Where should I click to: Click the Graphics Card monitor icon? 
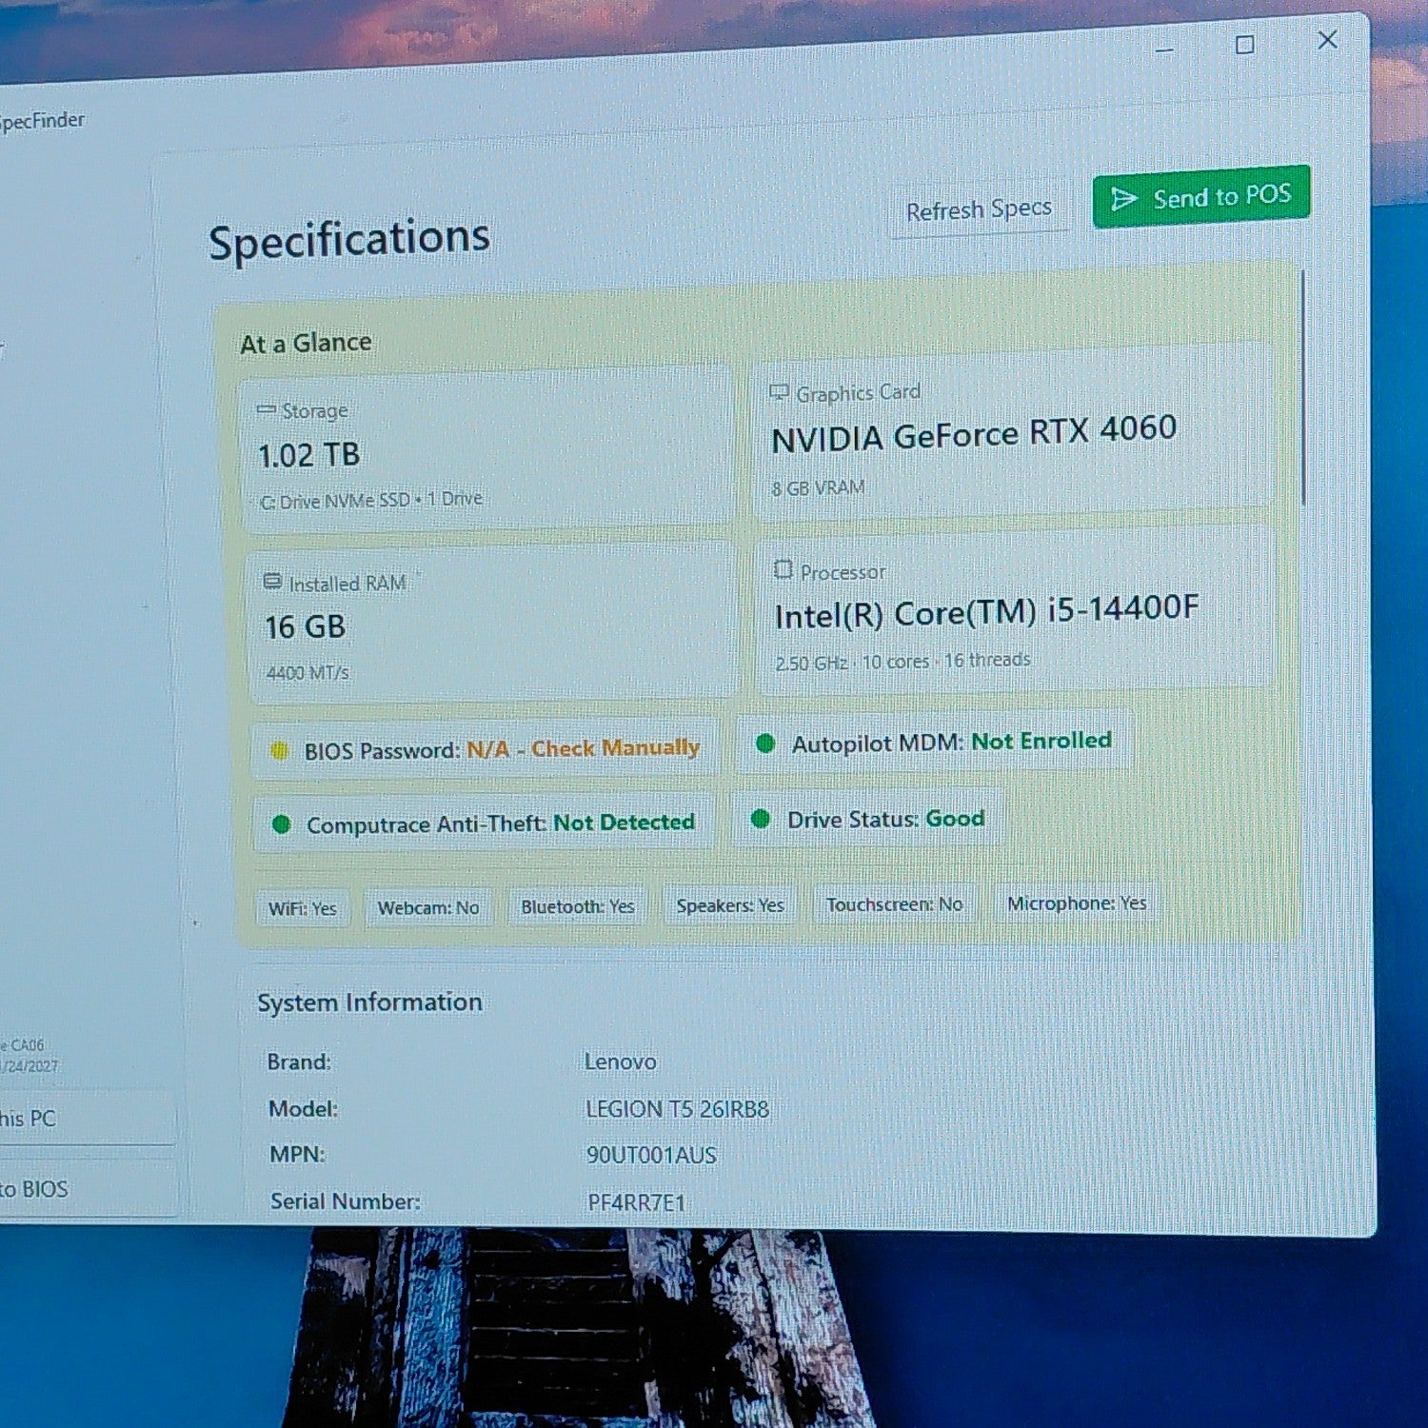[x=779, y=392]
